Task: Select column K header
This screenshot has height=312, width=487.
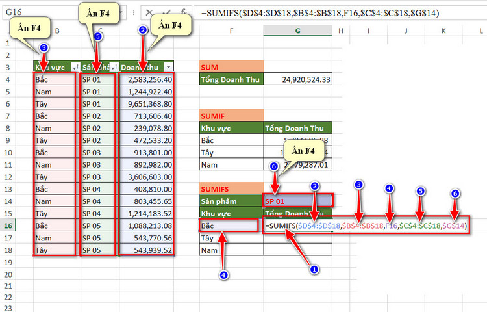Action: coord(443,31)
